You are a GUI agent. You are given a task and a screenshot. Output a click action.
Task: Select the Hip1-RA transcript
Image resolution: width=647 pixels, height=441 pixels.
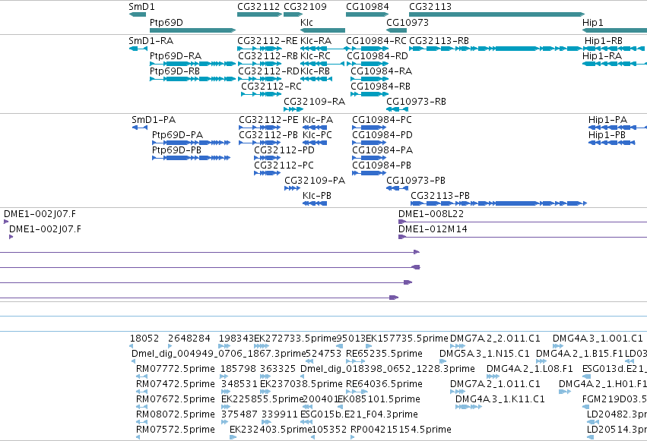pyautogui.click(x=614, y=64)
